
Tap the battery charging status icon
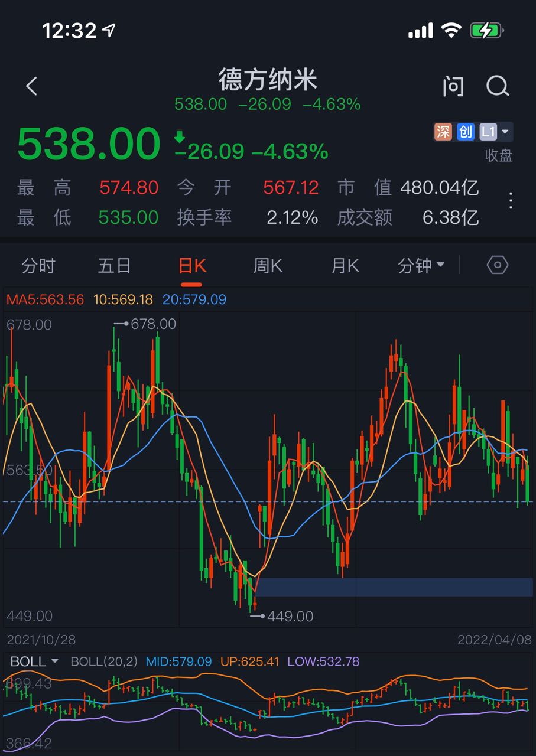[x=486, y=31]
